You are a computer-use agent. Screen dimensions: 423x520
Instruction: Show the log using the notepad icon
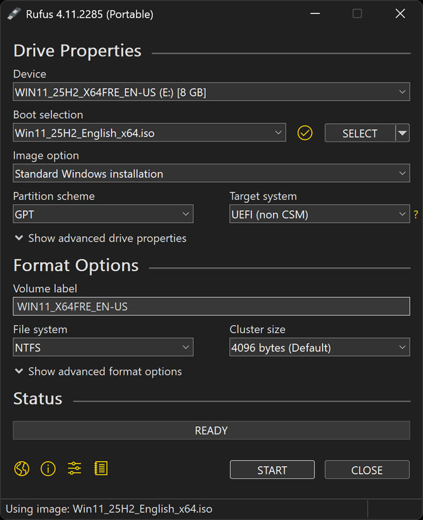click(100, 469)
